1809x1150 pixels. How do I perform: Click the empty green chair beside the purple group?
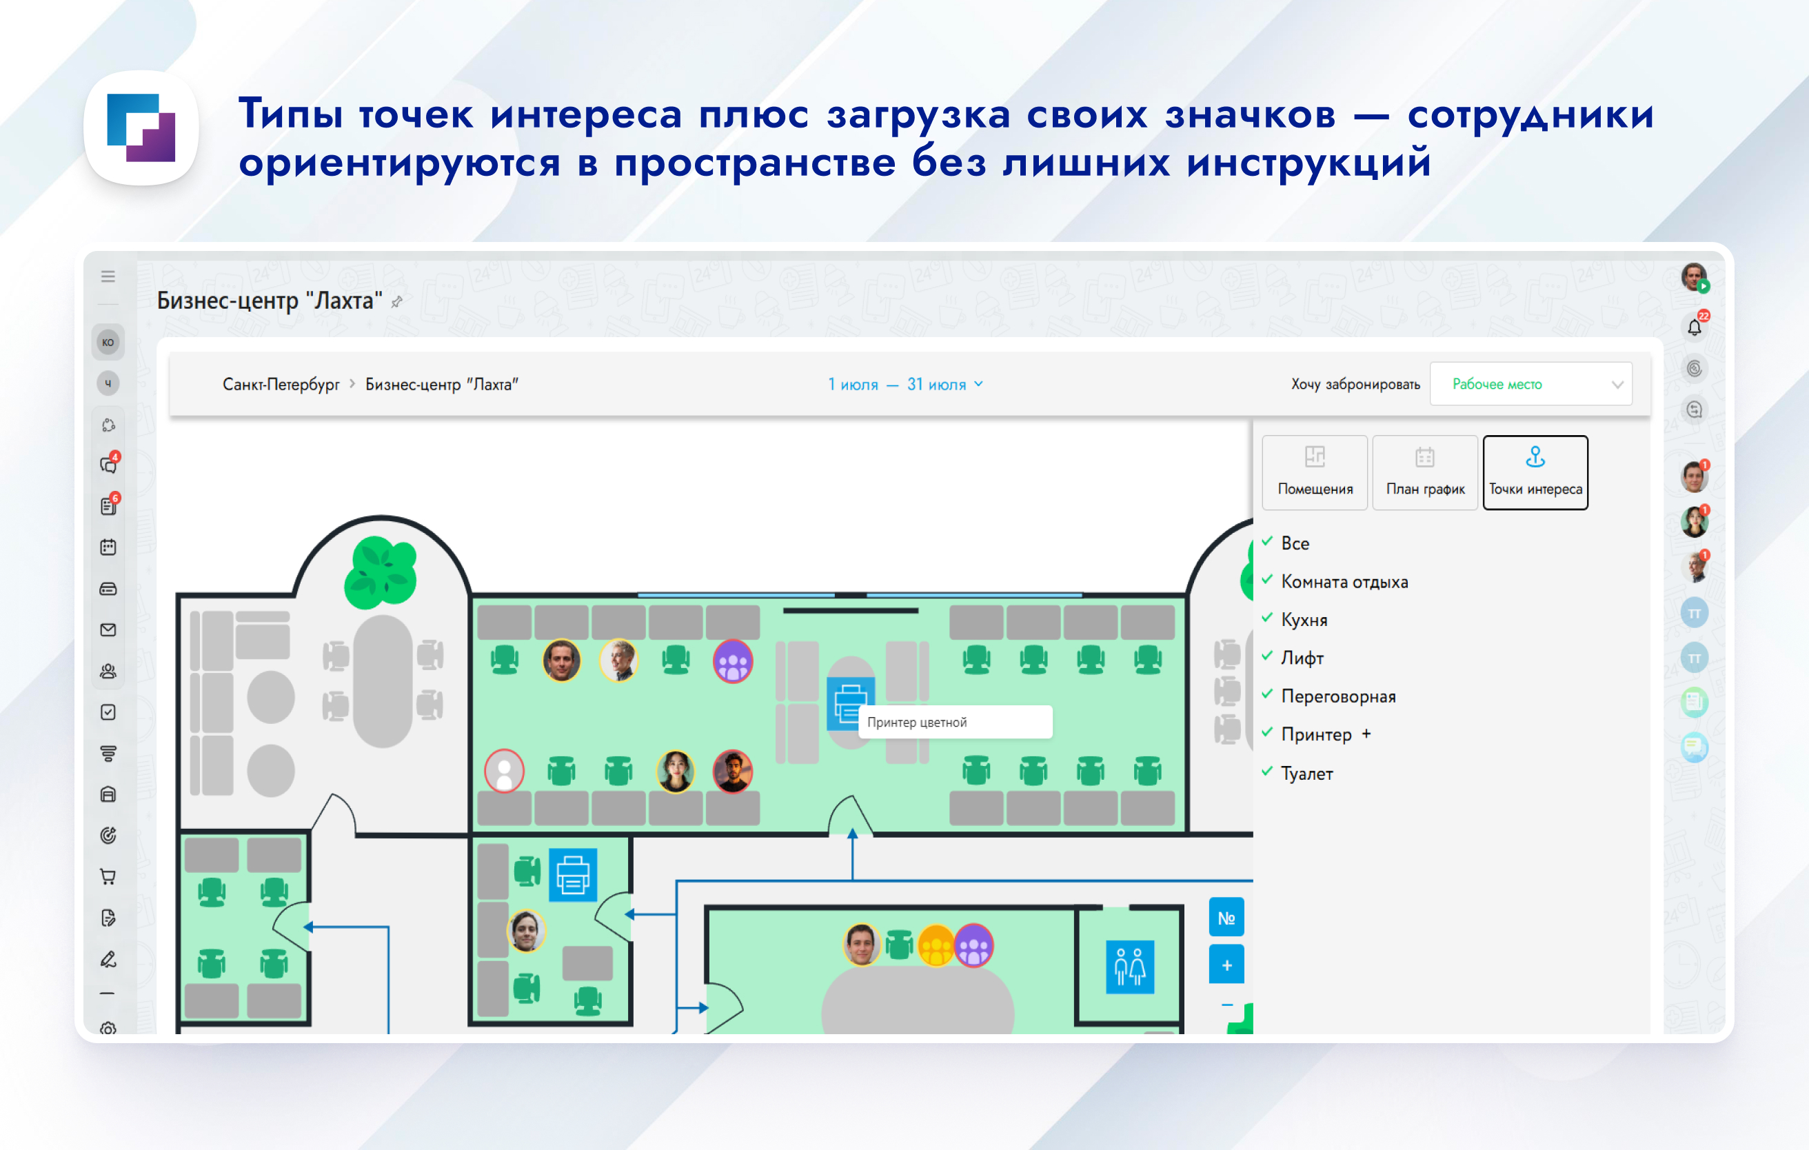[676, 661]
